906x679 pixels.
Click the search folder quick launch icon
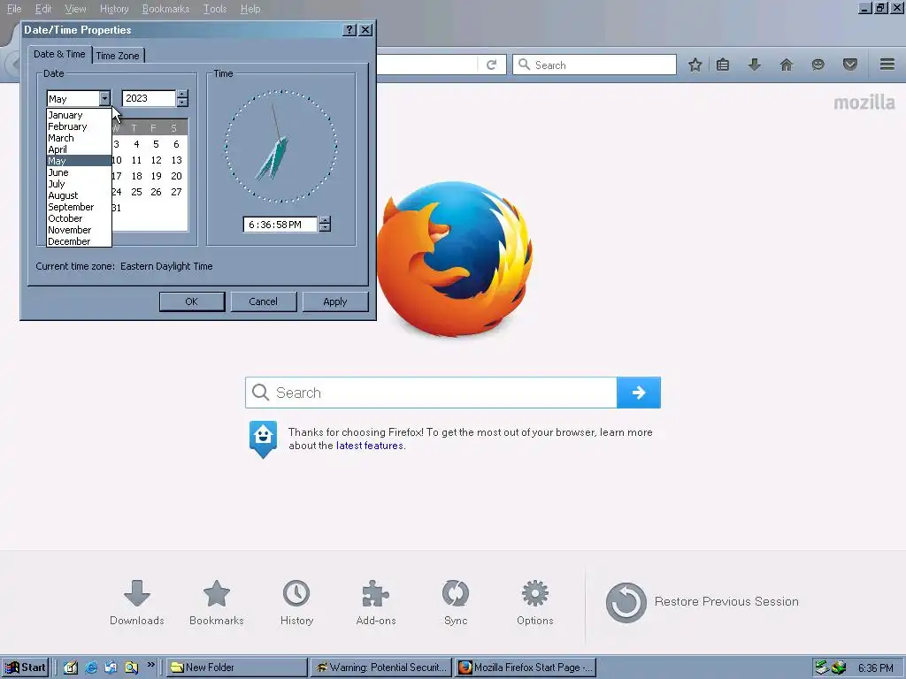(x=132, y=668)
